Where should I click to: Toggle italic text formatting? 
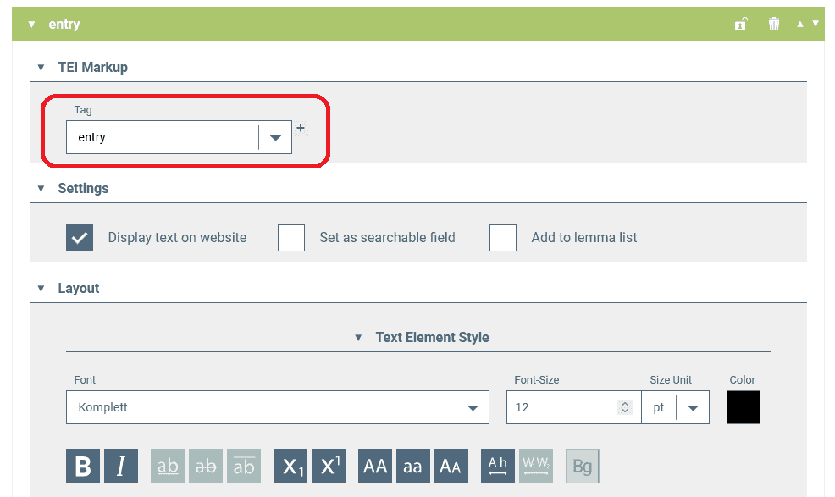[121, 467]
